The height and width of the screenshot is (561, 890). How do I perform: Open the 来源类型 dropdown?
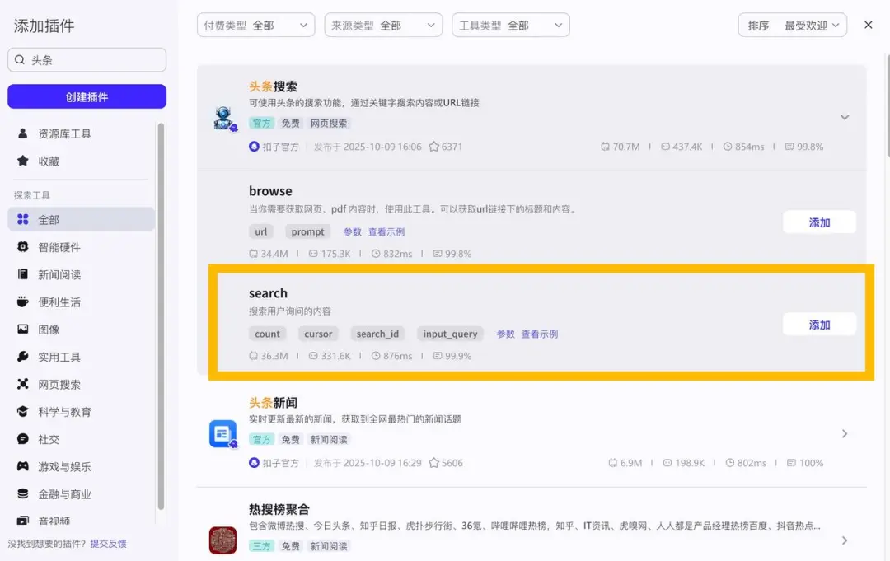383,25
